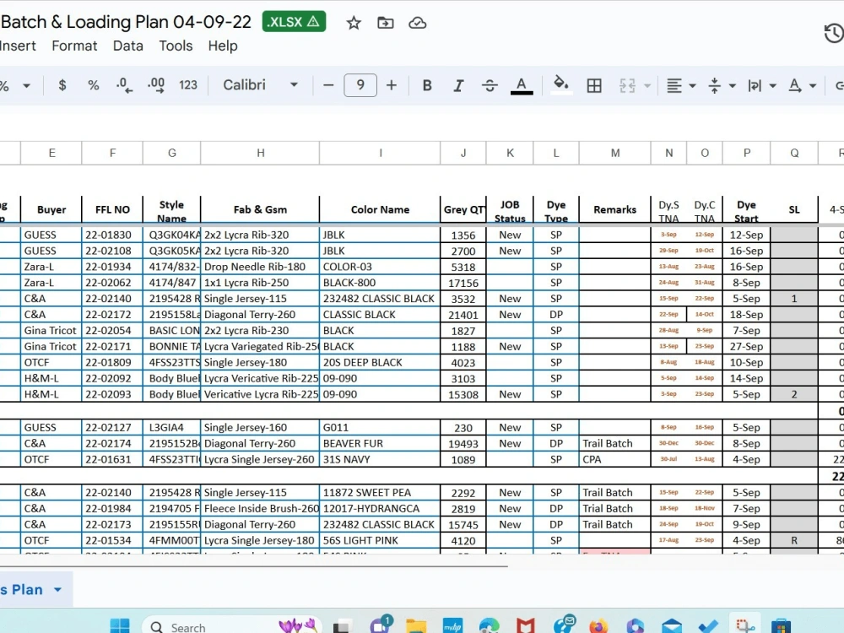Open Firefox from the taskbar
The width and height of the screenshot is (844, 633).
[598, 626]
